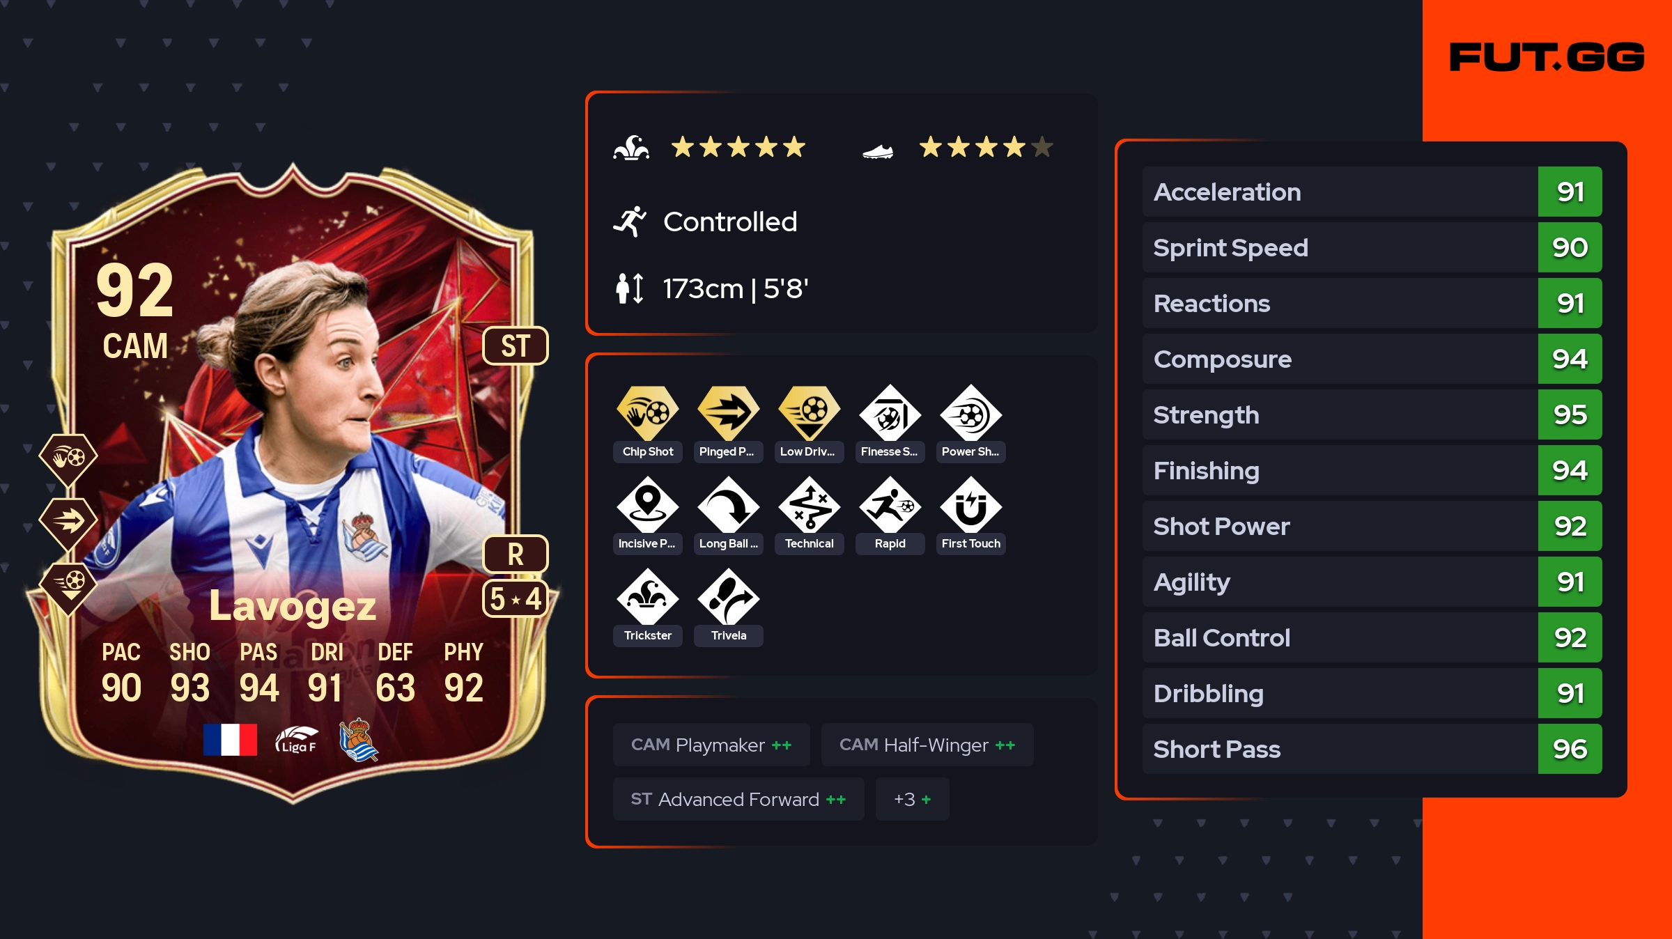Select the ST alternate position badge

pyautogui.click(x=516, y=346)
